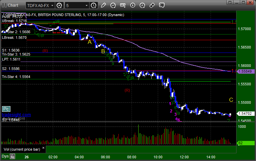Click the LPT: 1.5611 label
Screen dimensions: 256x161
click(11, 59)
